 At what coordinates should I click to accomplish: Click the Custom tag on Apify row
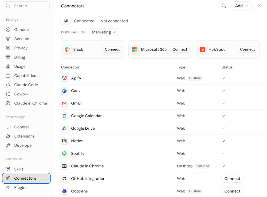[195, 78]
